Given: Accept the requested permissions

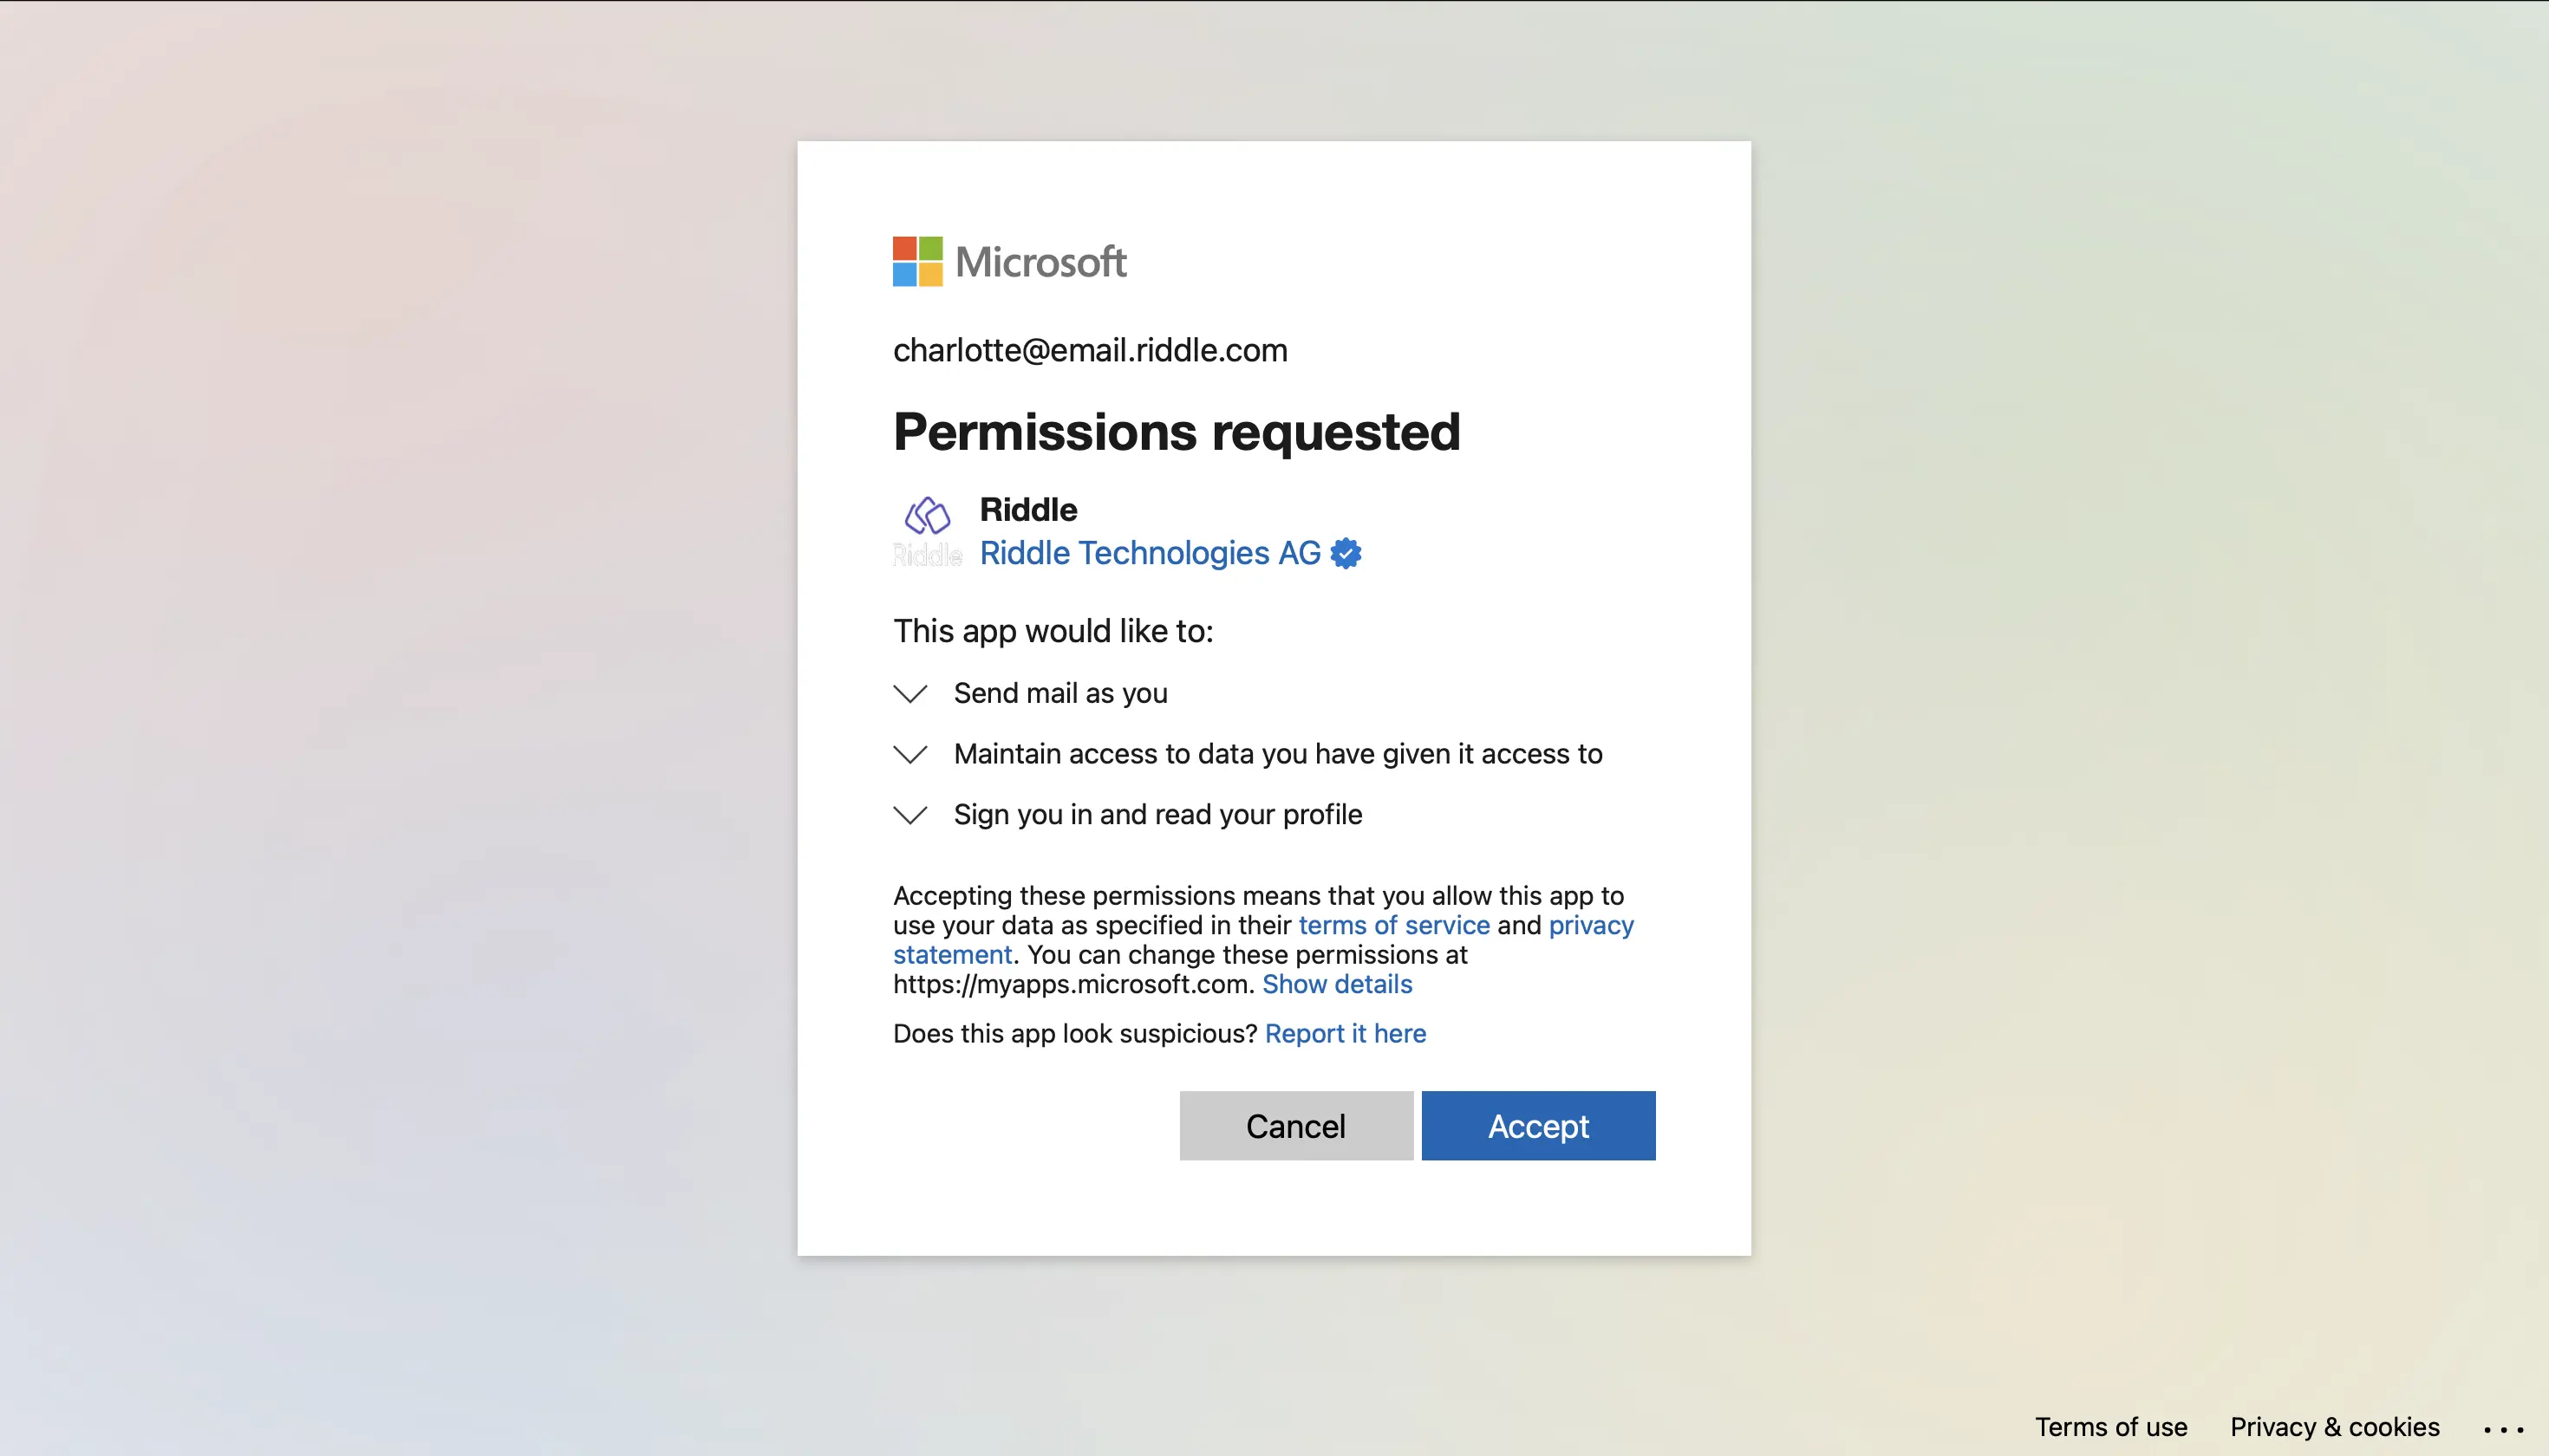Looking at the screenshot, I should 1537,1126.
